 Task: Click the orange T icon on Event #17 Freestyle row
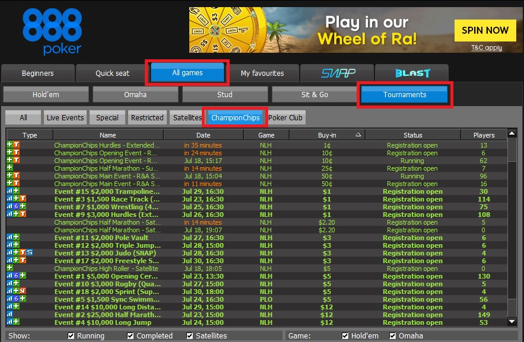click(x=23, y=260)
